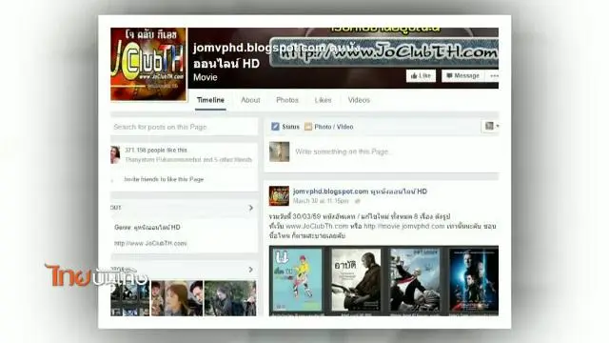Click the JoClubTH page profile picture

coord(148,64)
